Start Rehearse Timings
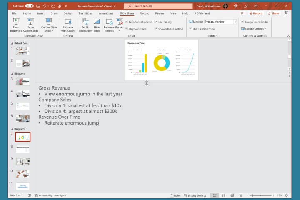Image resolution: width=300 pixels, height=200 pixels. point(109,25)
